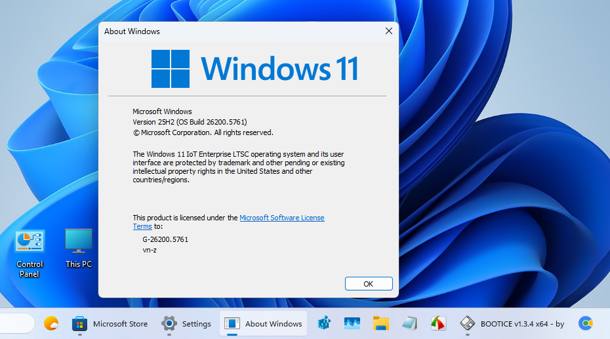Open Microsoft Store from the taskbar

(x=110, y=323)
